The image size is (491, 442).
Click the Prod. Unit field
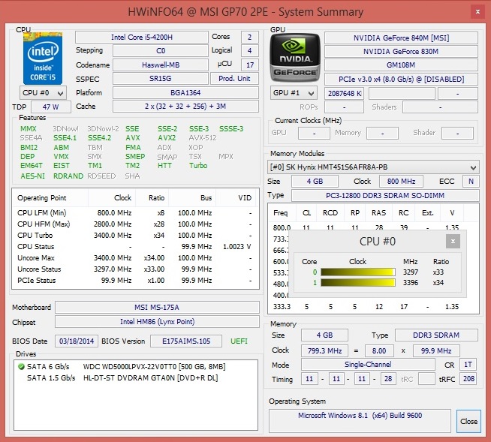(x=234, y=79)
